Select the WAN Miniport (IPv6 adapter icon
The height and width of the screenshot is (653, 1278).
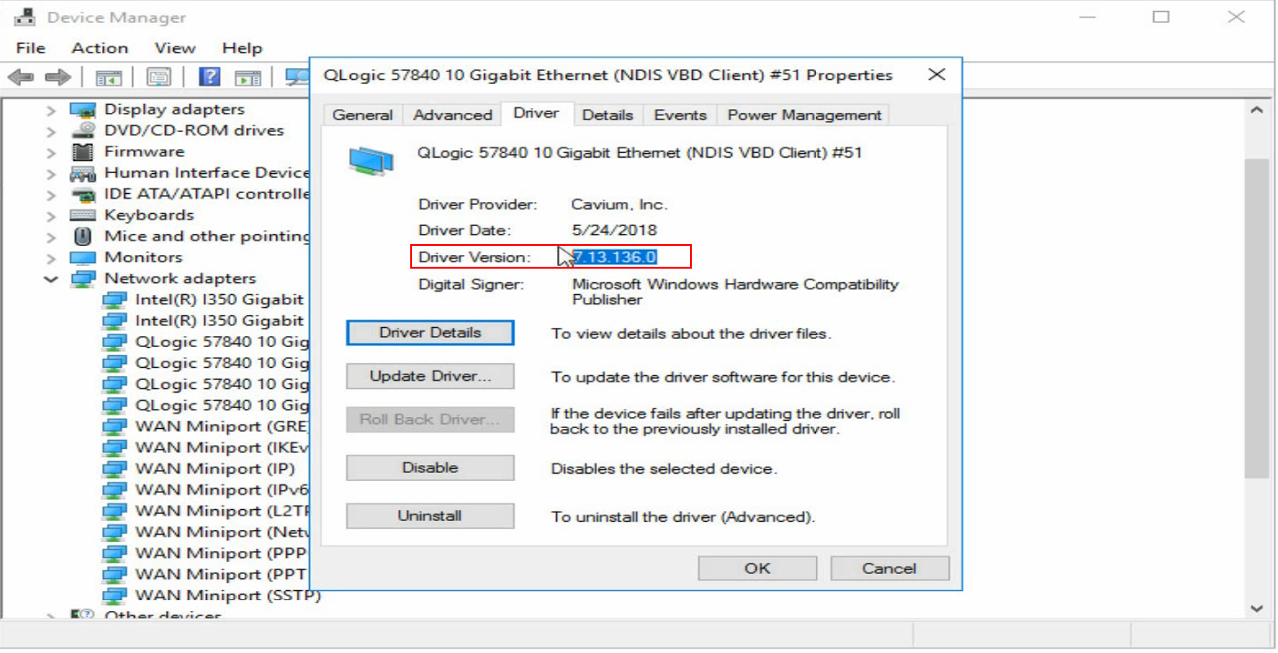(x=114, y=490)
